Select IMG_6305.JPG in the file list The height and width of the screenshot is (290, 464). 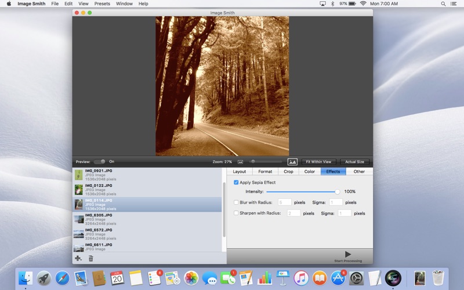(x=147, y=219)
